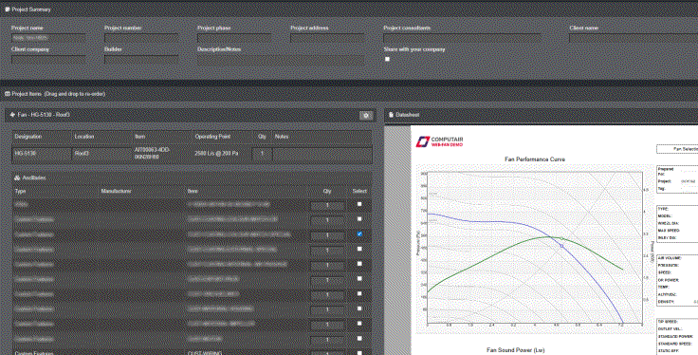Tick the Select checkbox of the topmost ancillary row
698x355 pixels.
pos(359,204)
